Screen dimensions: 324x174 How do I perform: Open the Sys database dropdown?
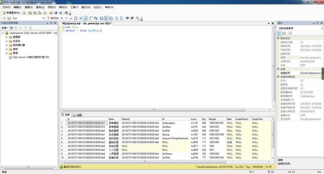pyautogui.click(x=43, y=18)
